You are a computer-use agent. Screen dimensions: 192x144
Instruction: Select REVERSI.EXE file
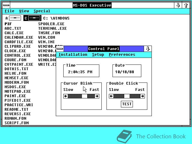[x=18, y=114]
